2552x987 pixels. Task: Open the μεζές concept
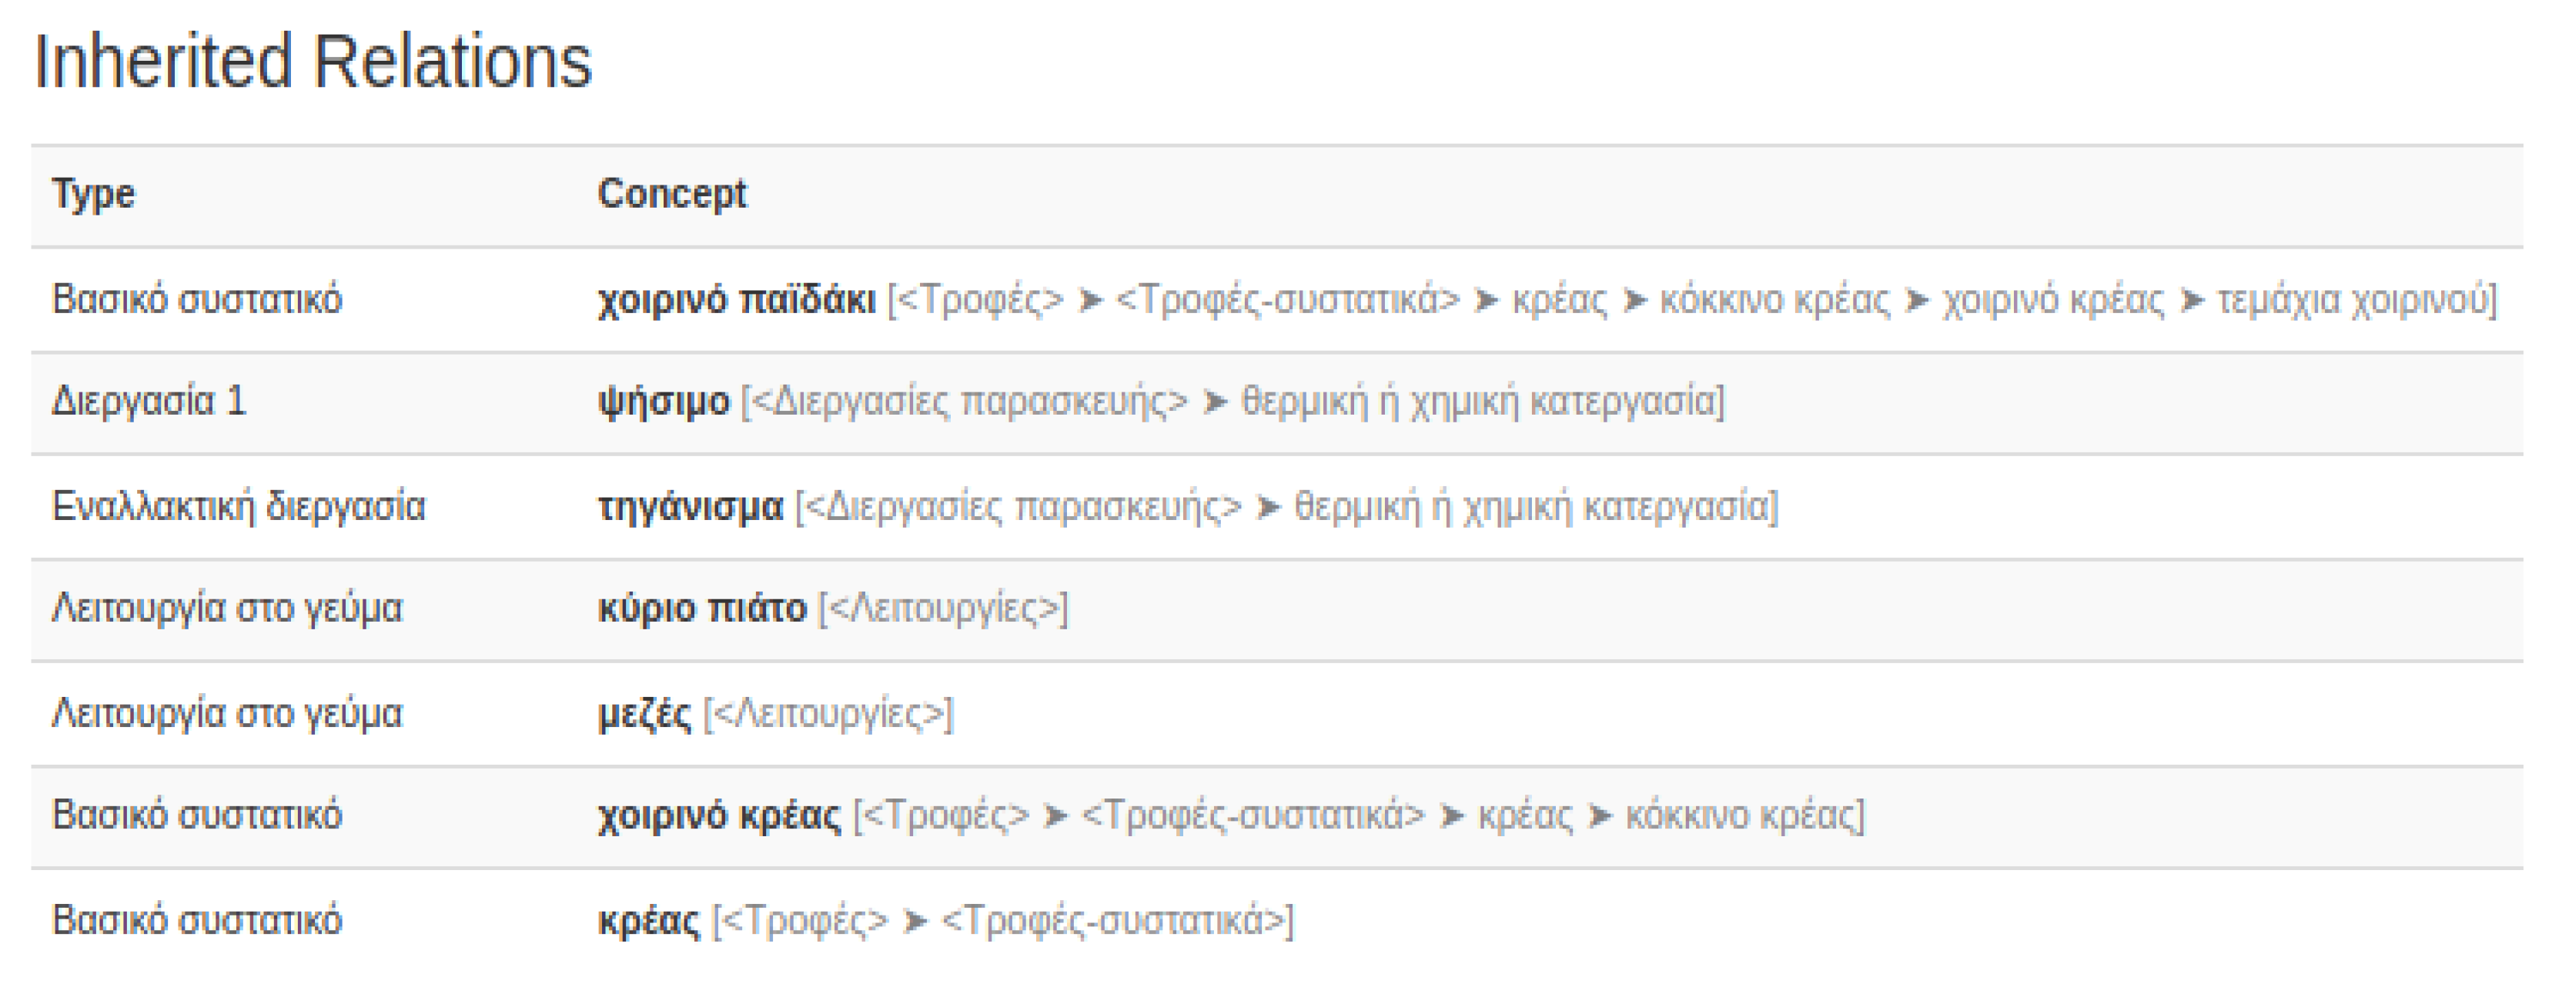[x=644, y=713]
